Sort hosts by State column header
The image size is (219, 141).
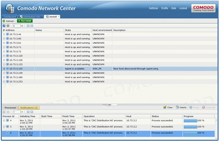tap(78, 30)
